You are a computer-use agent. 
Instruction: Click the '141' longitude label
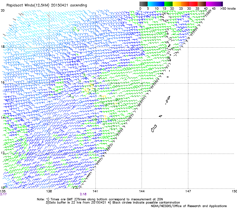[95, 191]
